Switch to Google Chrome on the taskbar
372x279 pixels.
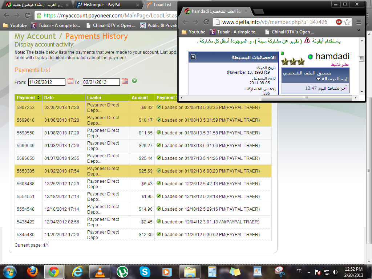pyautogui.click(x=54, y=272)
